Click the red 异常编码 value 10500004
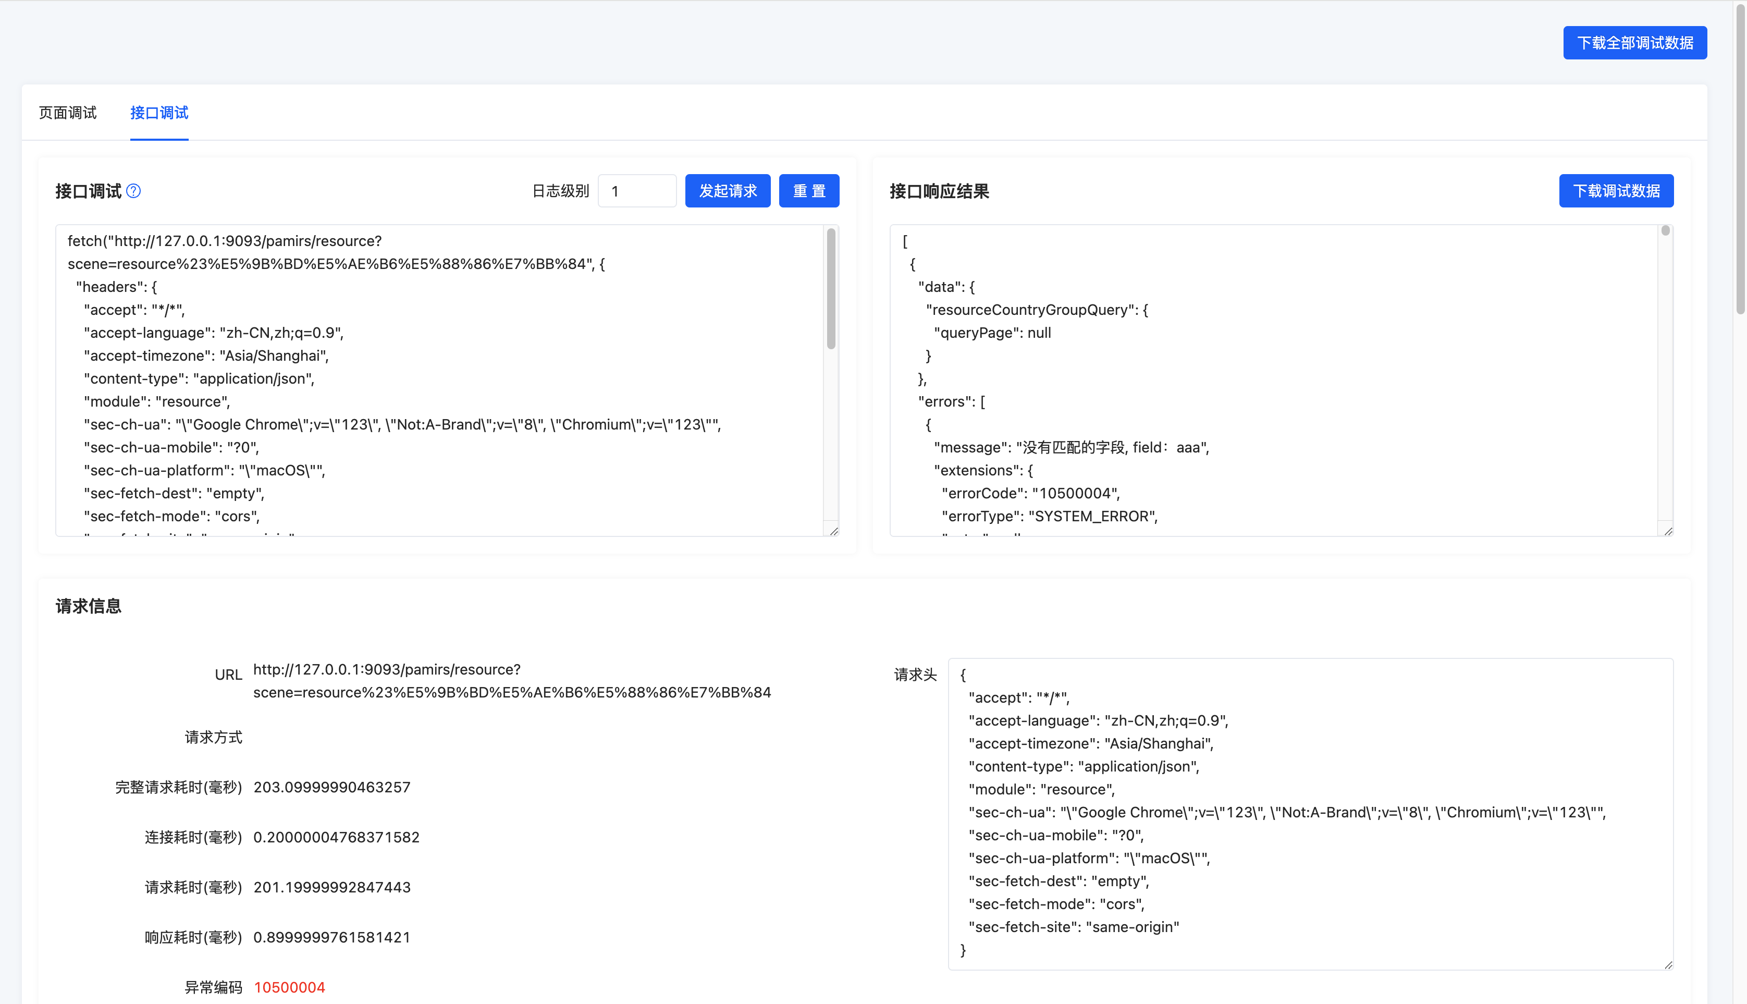The height and width of the screenshot is (1004, 1747). click(289, 987)
